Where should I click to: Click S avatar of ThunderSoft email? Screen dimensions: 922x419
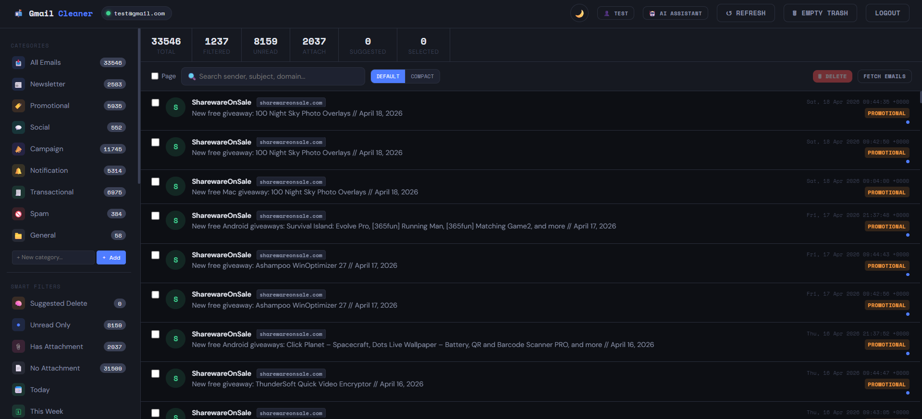175,378
